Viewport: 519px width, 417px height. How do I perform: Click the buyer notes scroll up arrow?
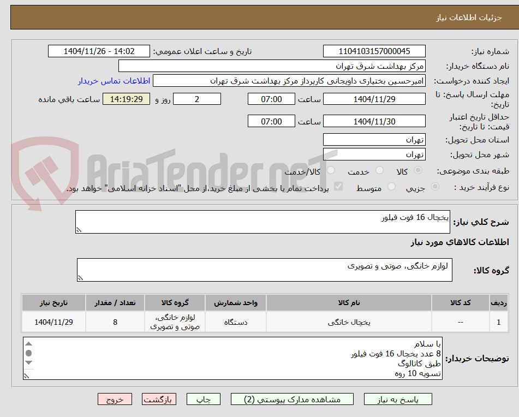point(29,344)
